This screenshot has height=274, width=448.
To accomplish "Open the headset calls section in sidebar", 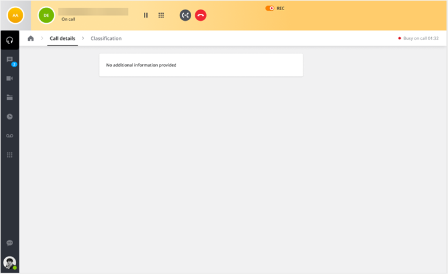I will click(10, 40).
